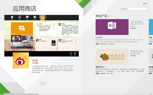Click the horizontal scrollbar thumb
The width and height of the screenshot is (153, 95).
click(x=21, y=94)
